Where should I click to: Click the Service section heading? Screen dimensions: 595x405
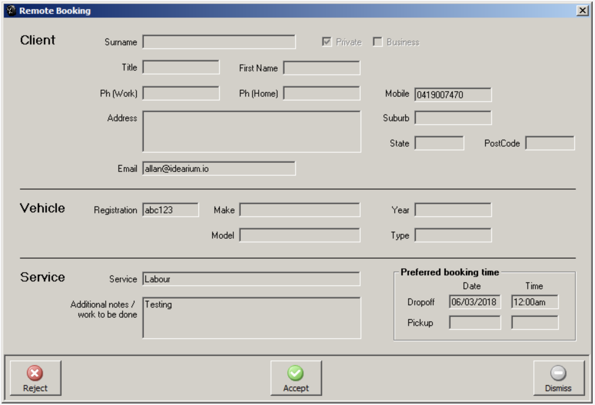[x=42, y=277]
